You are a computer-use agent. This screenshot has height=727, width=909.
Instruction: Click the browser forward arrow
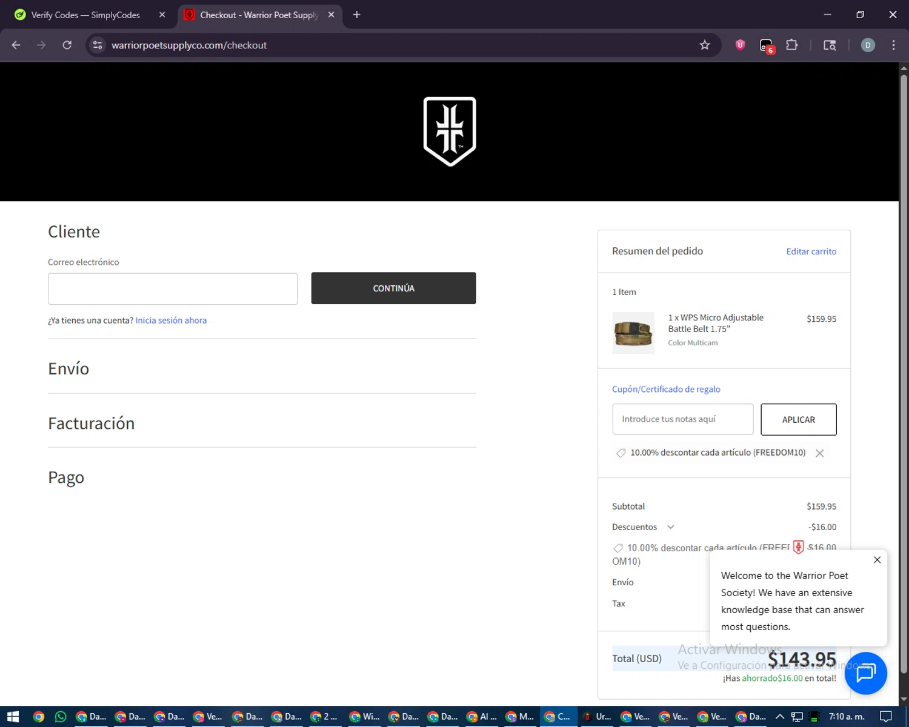(x=41, y=45)
